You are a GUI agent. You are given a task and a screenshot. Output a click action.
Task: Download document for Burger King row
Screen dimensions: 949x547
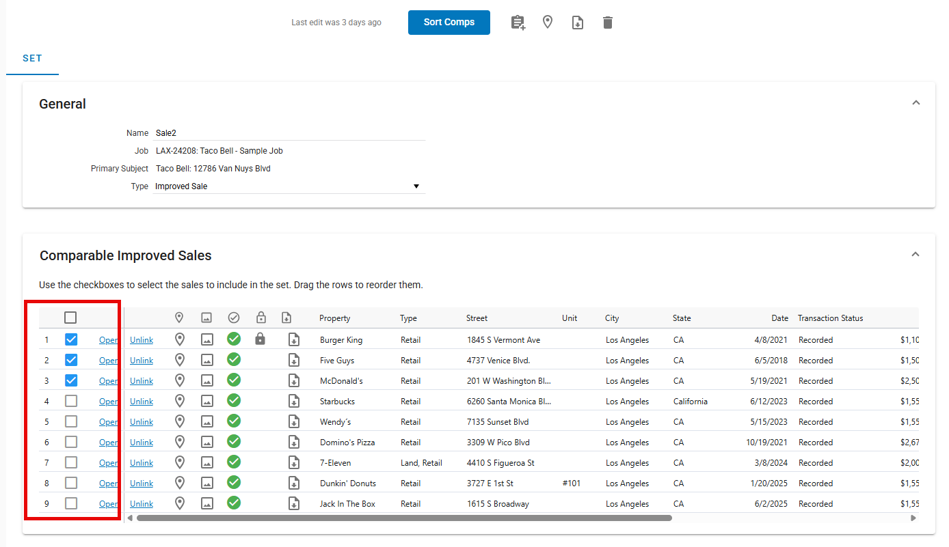click(294, 339)
